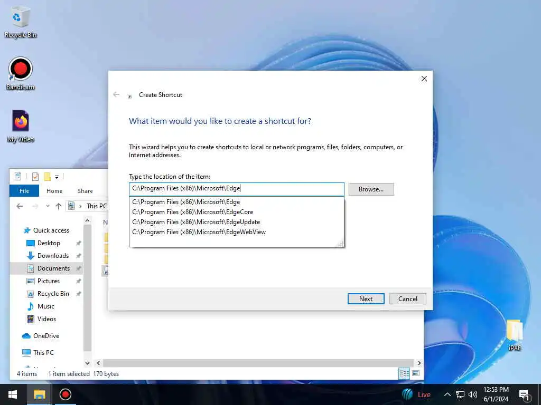Viewport: 541px width, 405px height.
Task: Select the My Video desktop file
Action: (x=21, y=126)
